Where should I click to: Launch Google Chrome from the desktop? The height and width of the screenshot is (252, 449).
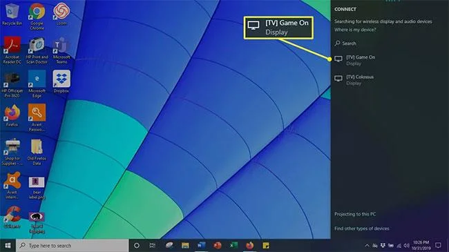click(x=37, y=16)
